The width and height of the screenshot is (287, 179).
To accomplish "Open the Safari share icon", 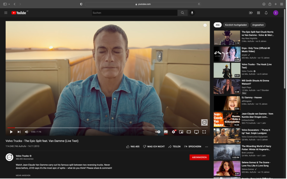I will point(270,4).
